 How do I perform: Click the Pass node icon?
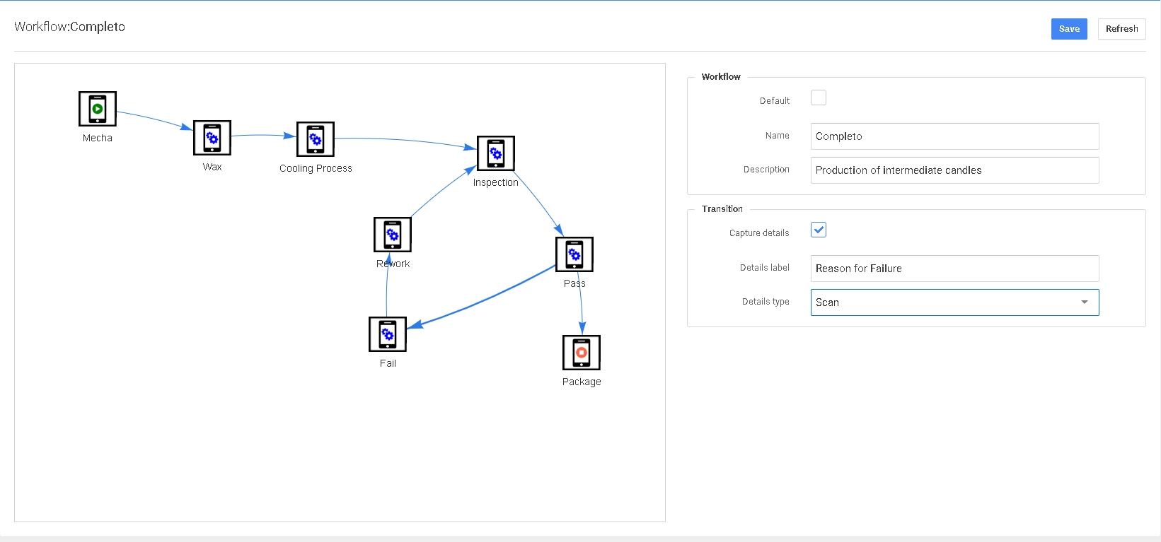click(x=574, y=254)
